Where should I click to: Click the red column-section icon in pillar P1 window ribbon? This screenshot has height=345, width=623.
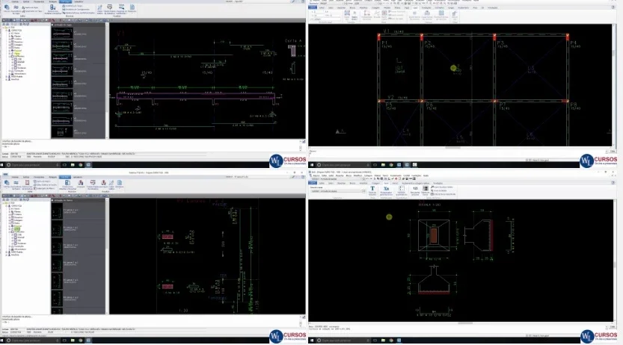(27, 182)
